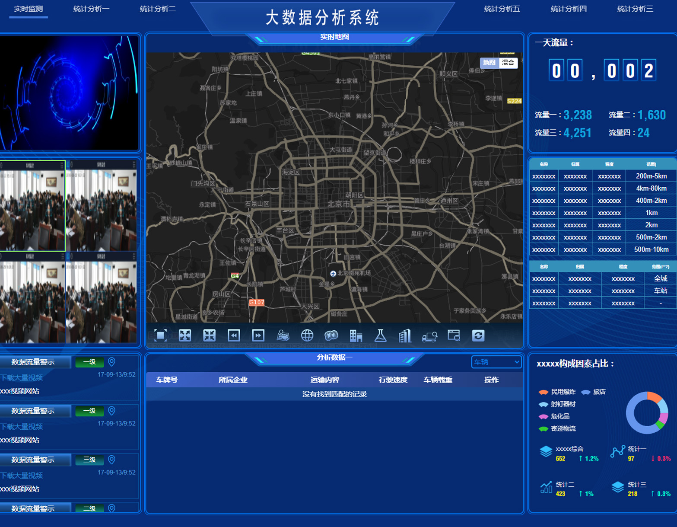Click the 流量一 value 3,238
The image size is (677, 527).
[578, 115]
